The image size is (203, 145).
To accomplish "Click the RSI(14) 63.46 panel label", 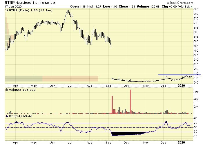I will pyautogui.click(x=21, y=116).
